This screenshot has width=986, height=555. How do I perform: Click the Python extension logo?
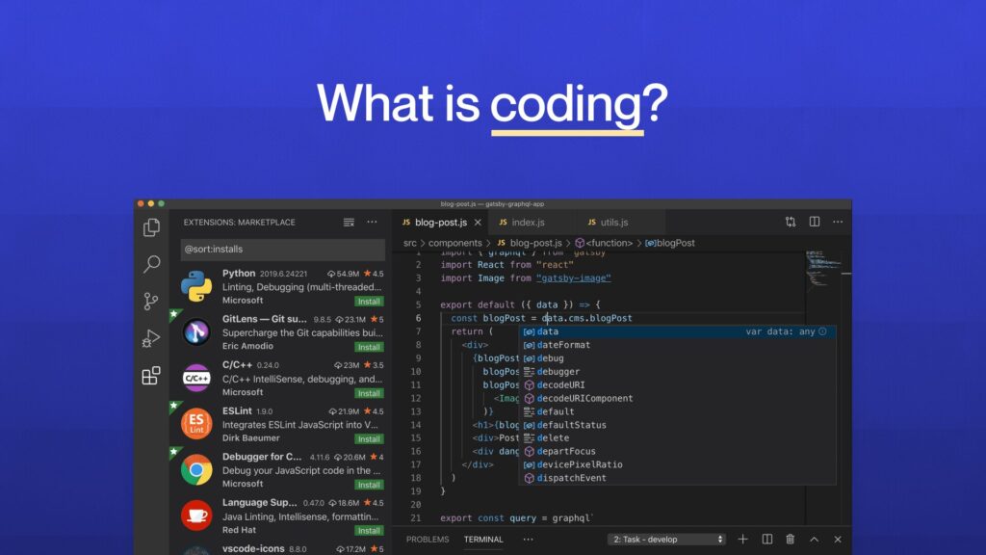196,286
